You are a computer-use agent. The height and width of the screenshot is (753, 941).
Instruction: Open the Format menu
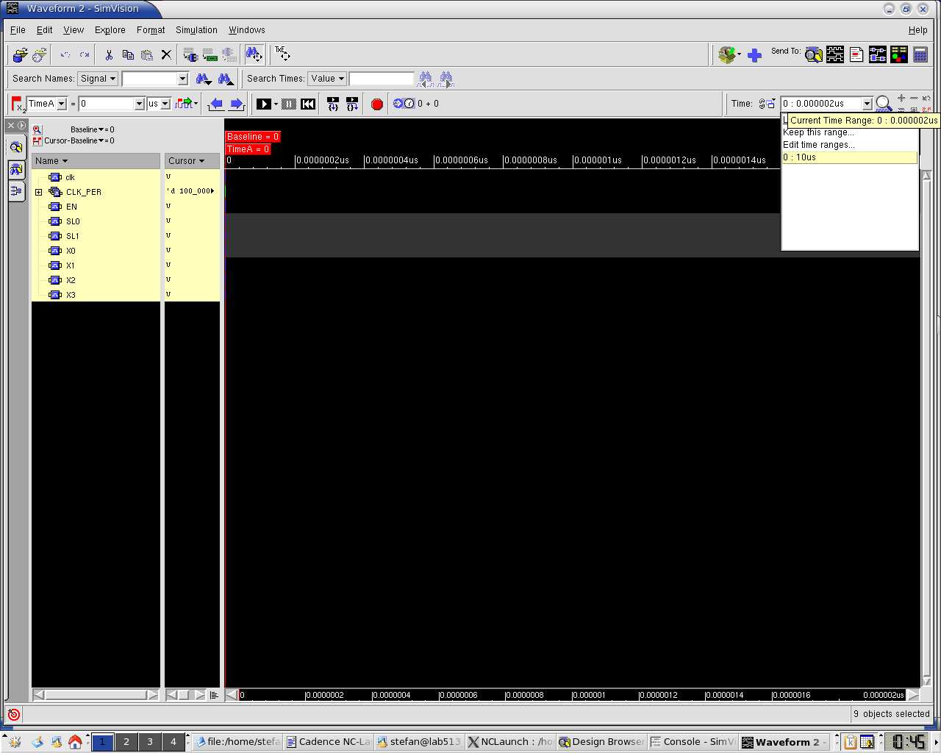151,30
